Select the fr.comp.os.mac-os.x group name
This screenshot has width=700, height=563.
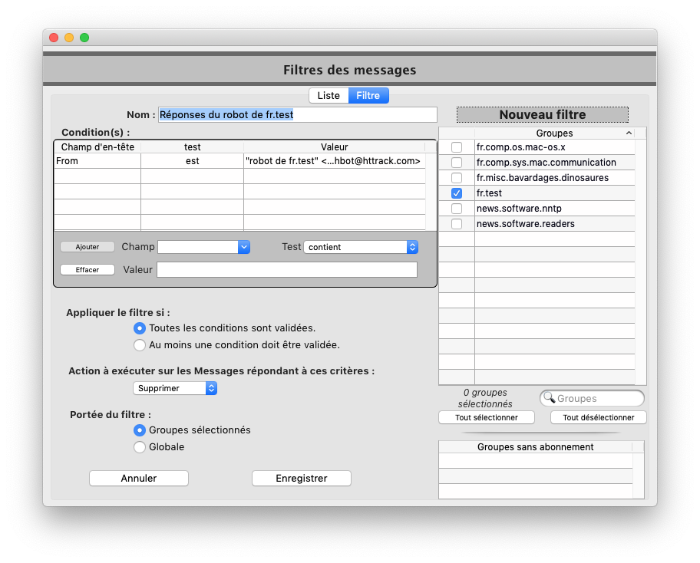coord(521,147)
